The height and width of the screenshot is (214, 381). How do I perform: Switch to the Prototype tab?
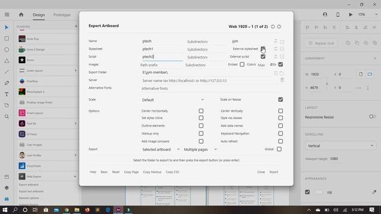coord(62,15)
